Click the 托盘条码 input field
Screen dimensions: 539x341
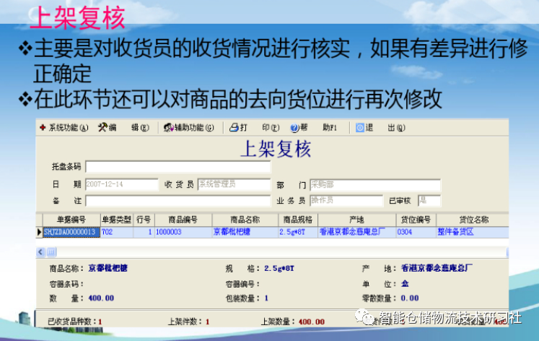coord(178,167)
